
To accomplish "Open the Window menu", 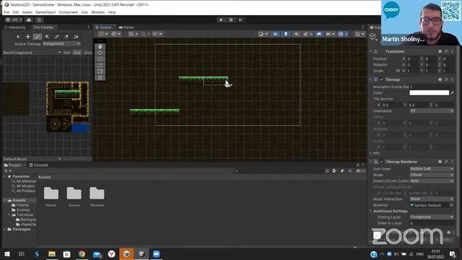I will [x=98, y=12].
